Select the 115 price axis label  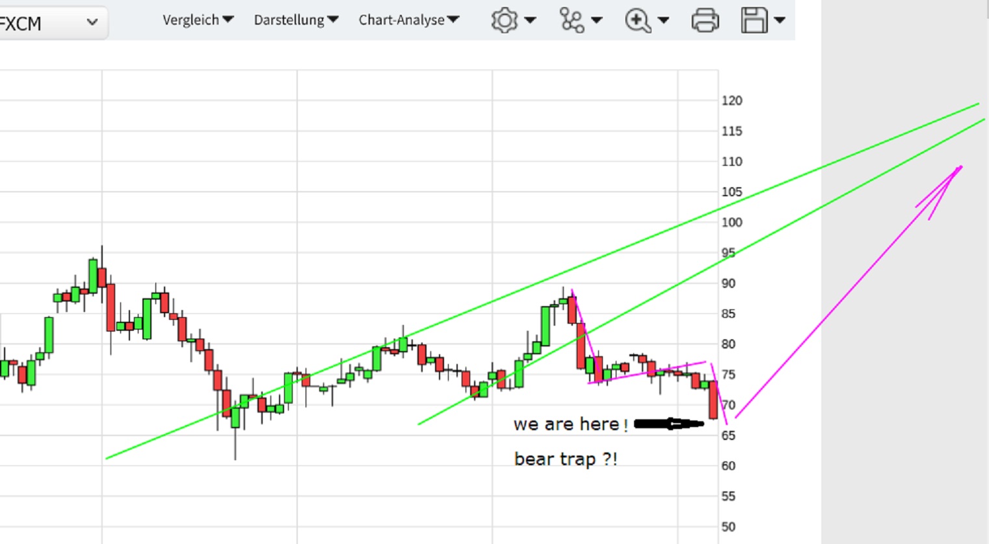[732, 131]
